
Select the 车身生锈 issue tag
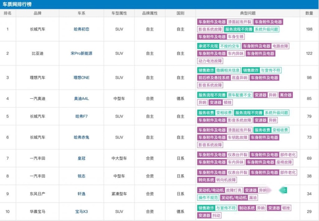pos(236,37)
